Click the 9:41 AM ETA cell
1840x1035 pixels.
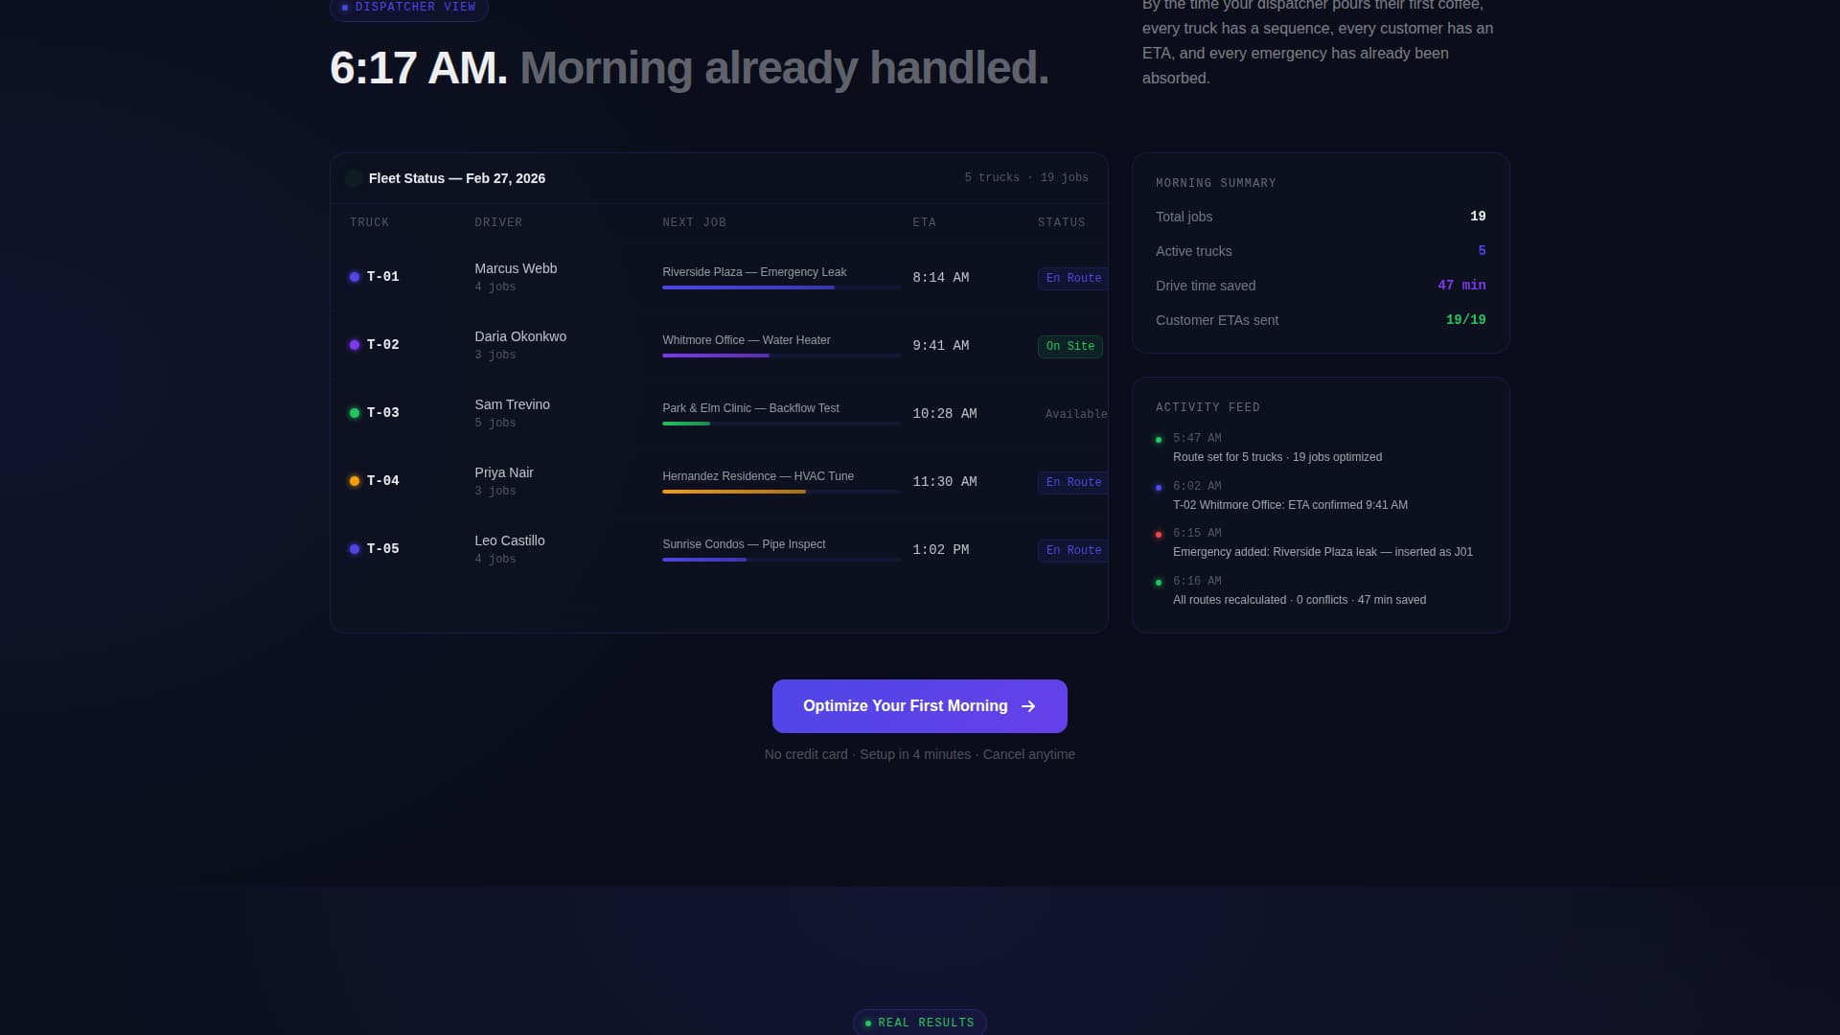point(941,346)
